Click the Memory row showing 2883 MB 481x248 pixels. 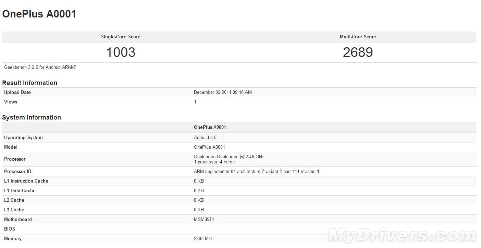coord(202,238)
